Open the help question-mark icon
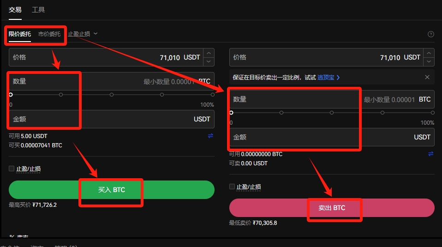 pyautogui.click(x=431, y=34)
